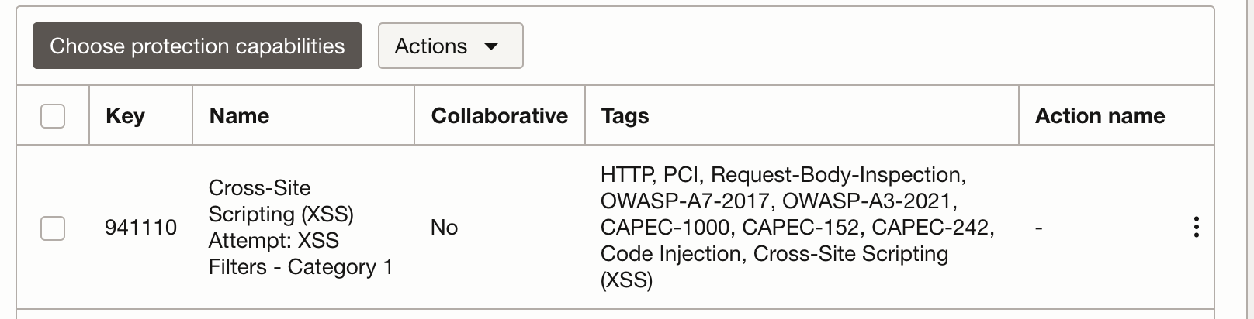Click the Name column header

(239, 116)
